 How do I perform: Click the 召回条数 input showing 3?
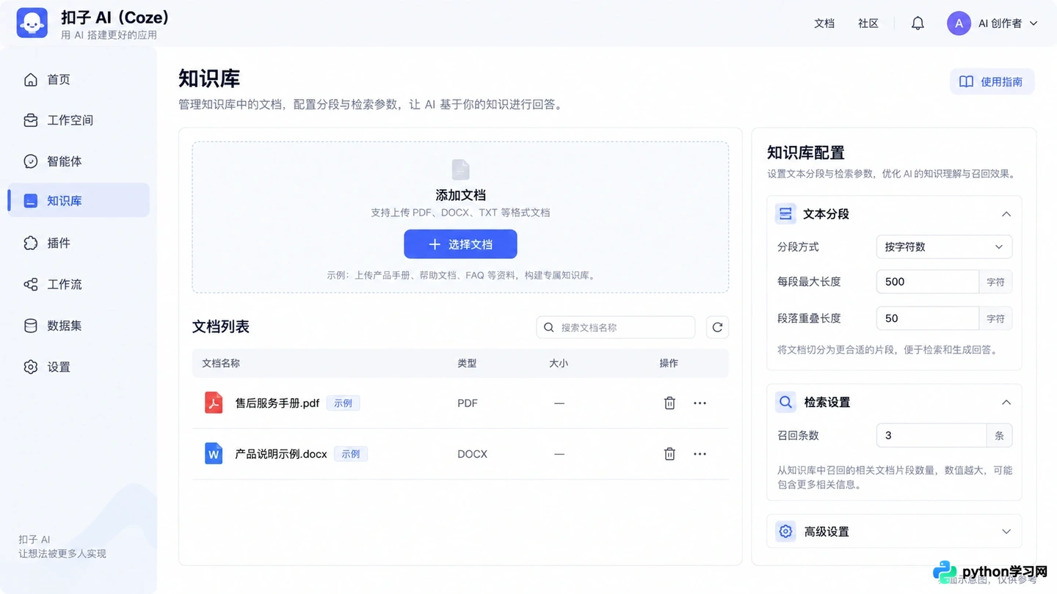tap(931, 436)
